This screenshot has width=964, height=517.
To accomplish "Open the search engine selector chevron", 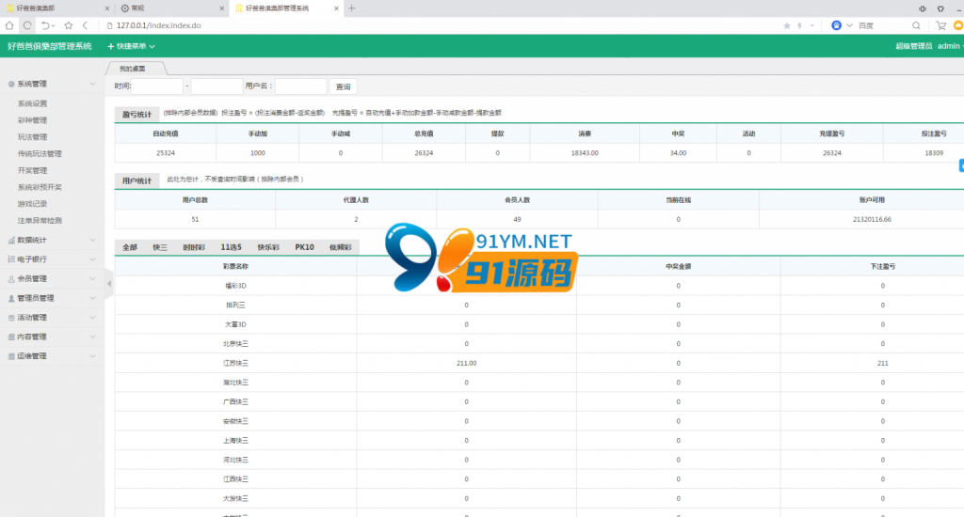I will pos(850,25).
